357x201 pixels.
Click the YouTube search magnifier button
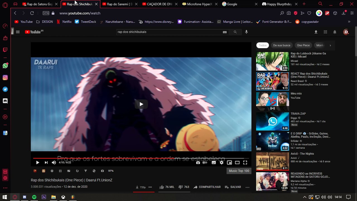tap(235, 32)
